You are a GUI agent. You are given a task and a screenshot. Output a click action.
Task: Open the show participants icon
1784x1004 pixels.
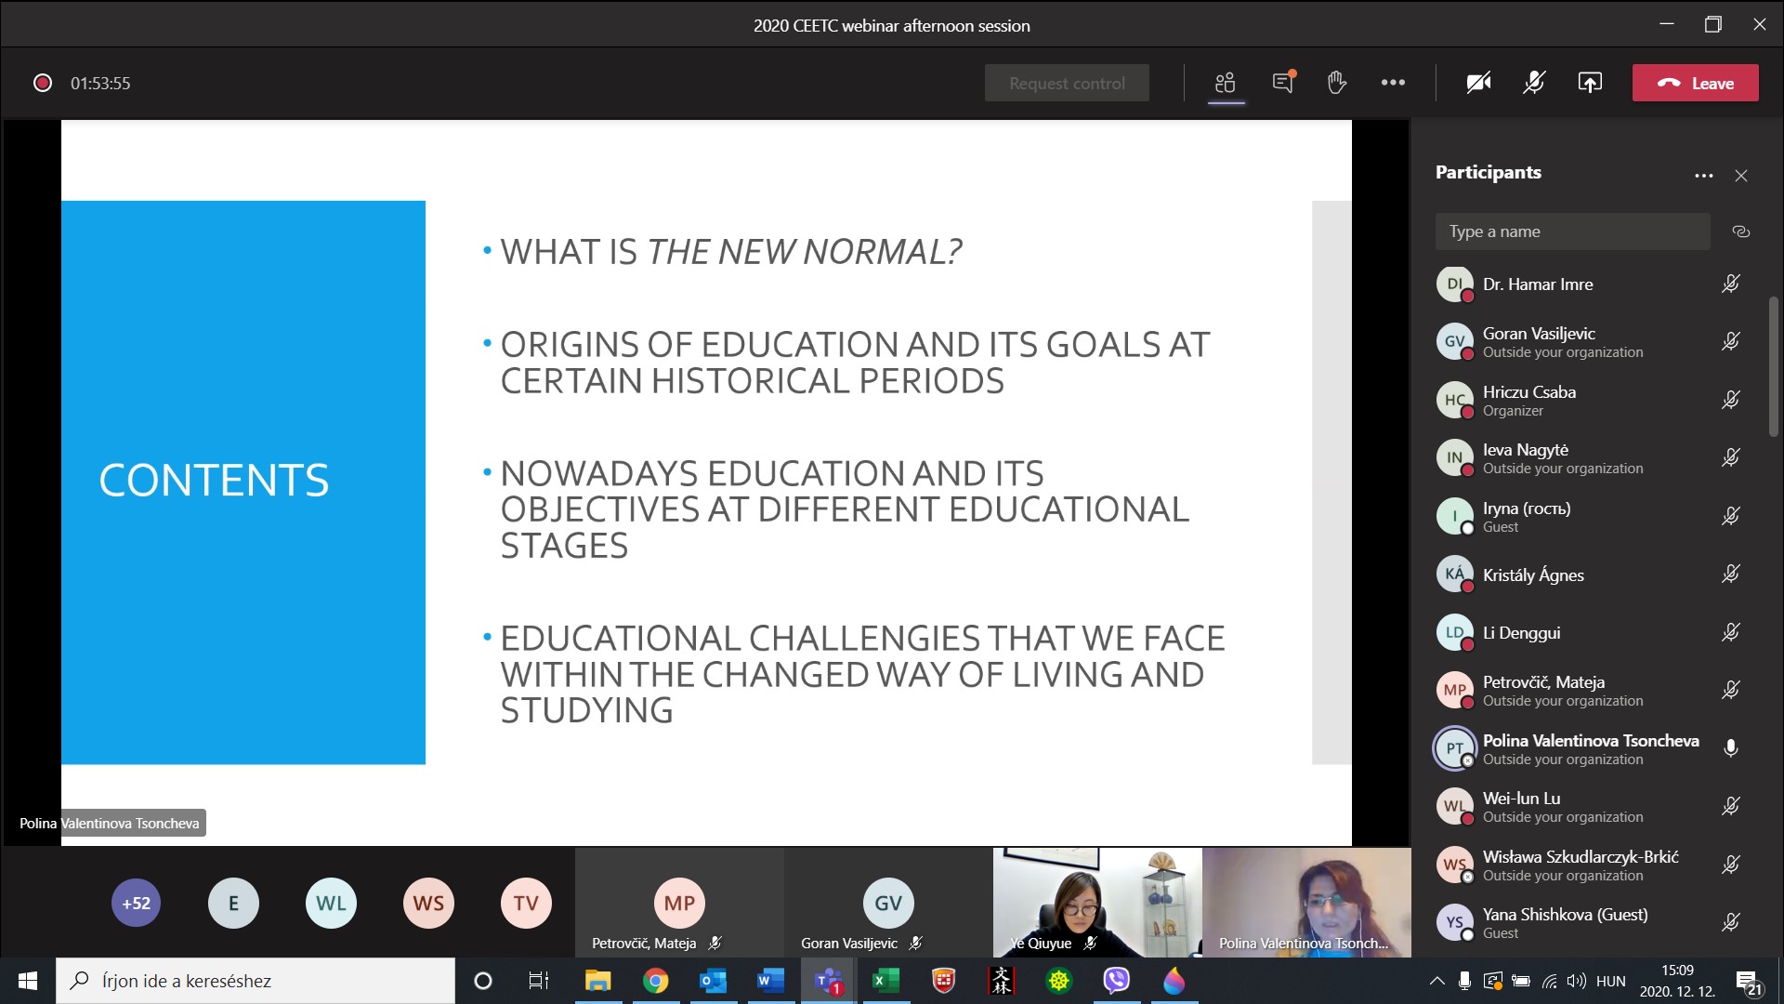[x=1226, y=83]
